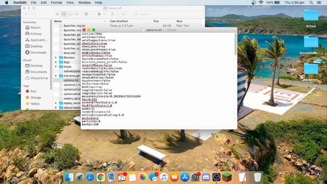Switch Finder to icon view

click(57, 14)
